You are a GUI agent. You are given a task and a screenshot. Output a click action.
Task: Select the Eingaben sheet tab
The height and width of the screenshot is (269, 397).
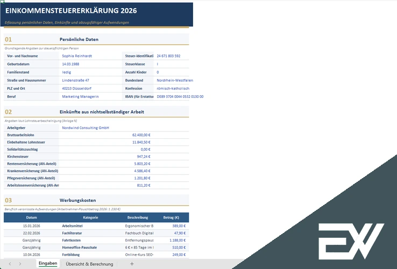pyautogui.click(x=48, y=264)
